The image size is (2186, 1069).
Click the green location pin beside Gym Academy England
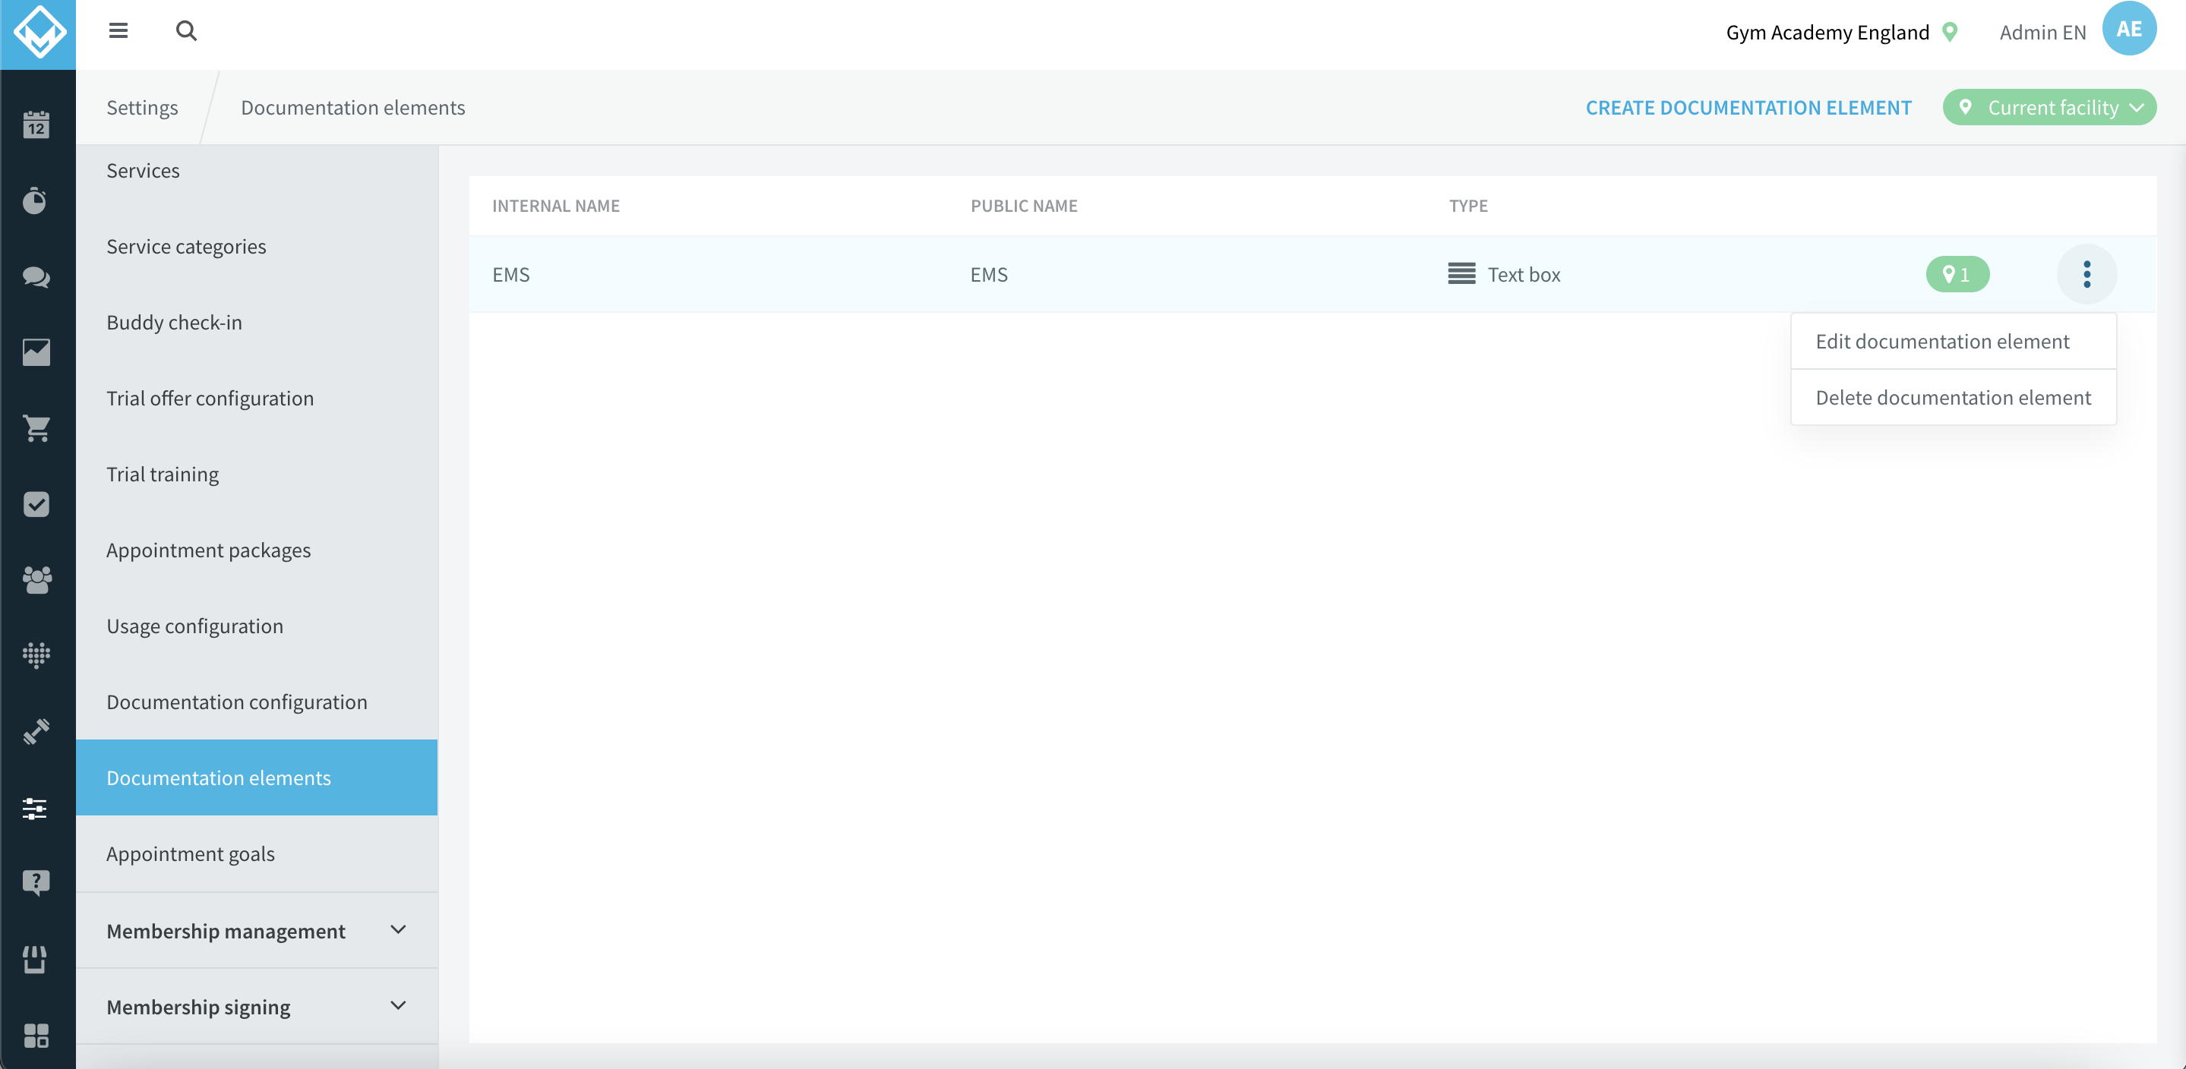tap(1950, 32)
